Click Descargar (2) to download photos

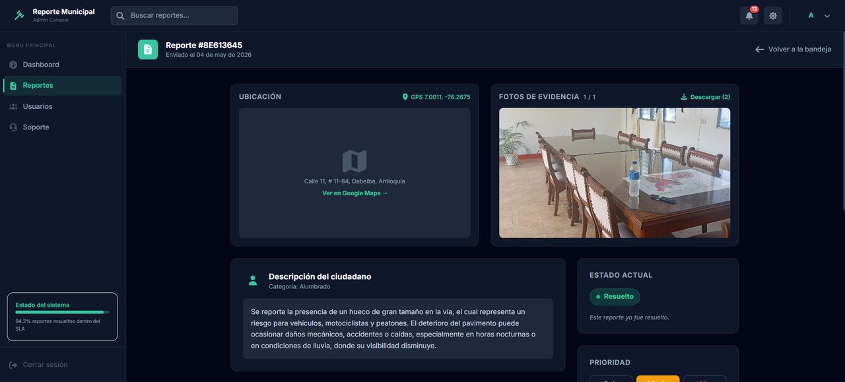[x=710, y=97]
